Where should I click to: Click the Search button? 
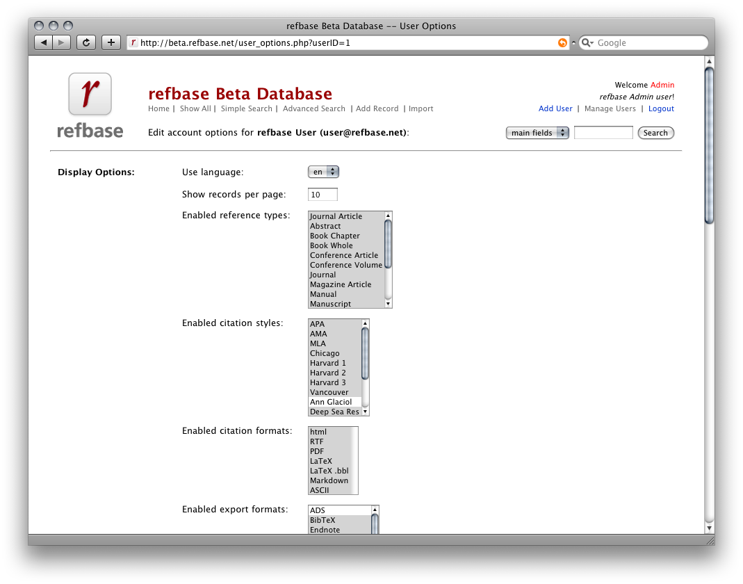(x=656, y=133)
